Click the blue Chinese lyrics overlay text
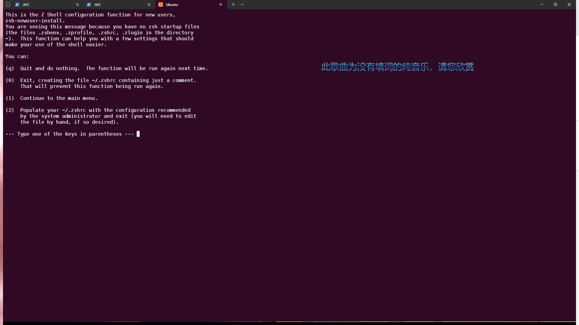579x325 pixels. [x=397, y=67]
